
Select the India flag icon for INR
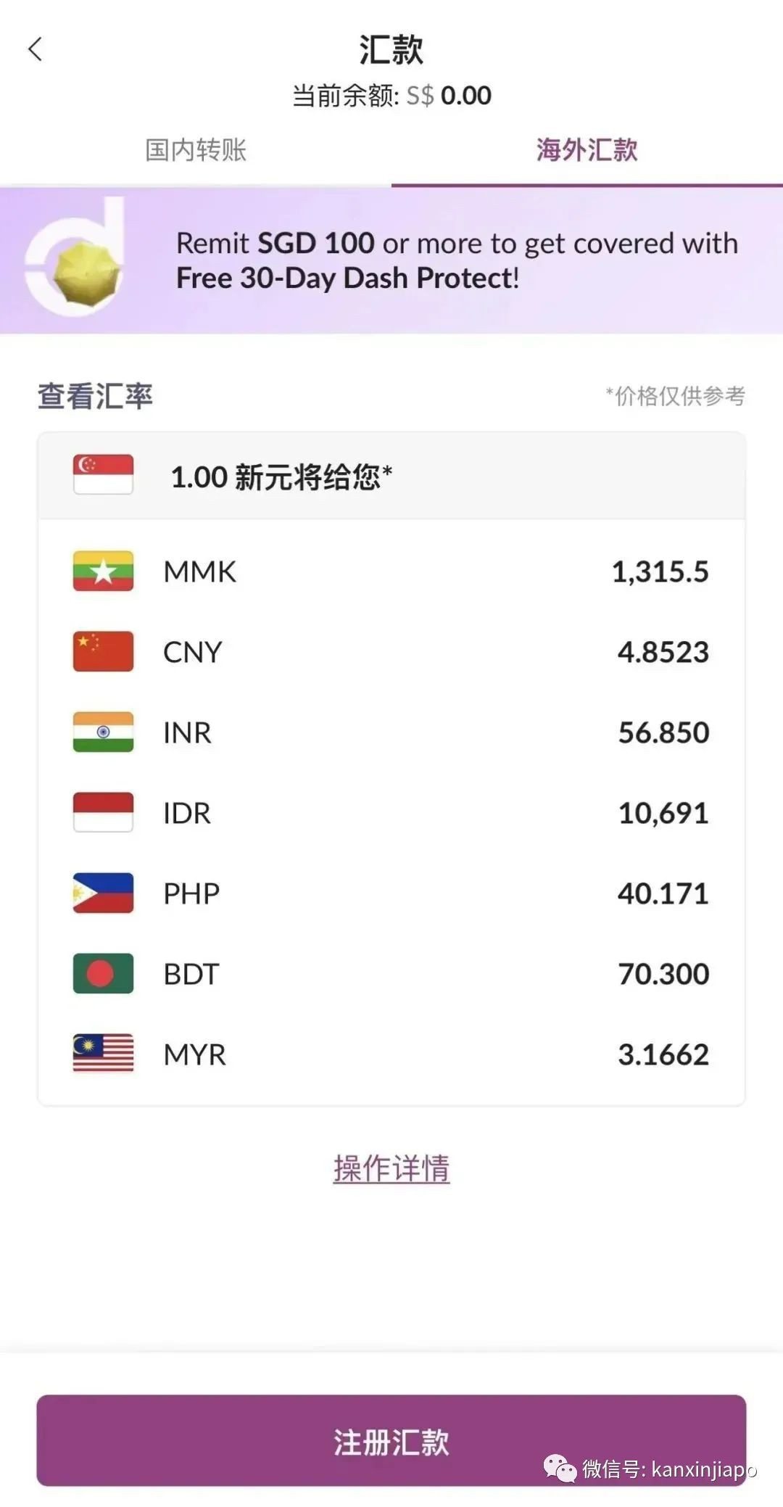[103, 732]
